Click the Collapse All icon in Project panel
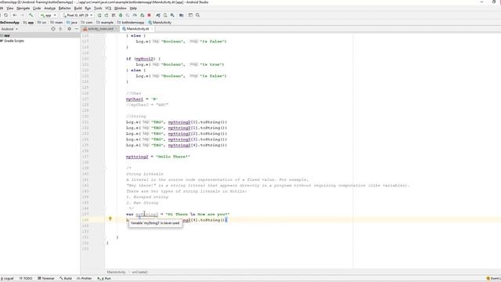 click(60, 29)
